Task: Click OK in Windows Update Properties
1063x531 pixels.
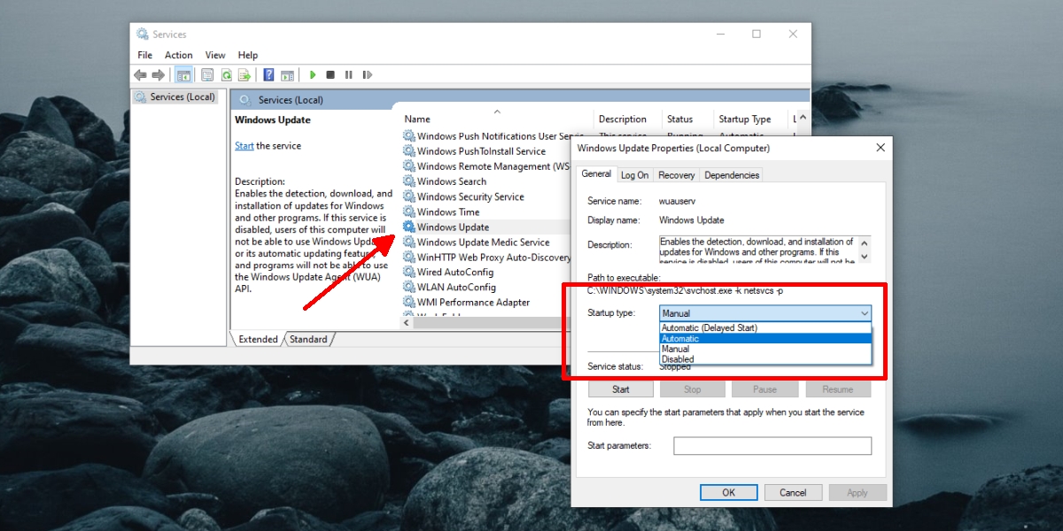Action: click(728, 493)
